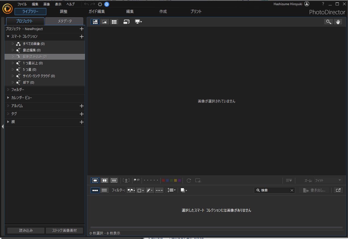
Task: Select the two-image compare view layout
Action: [104, 180]
